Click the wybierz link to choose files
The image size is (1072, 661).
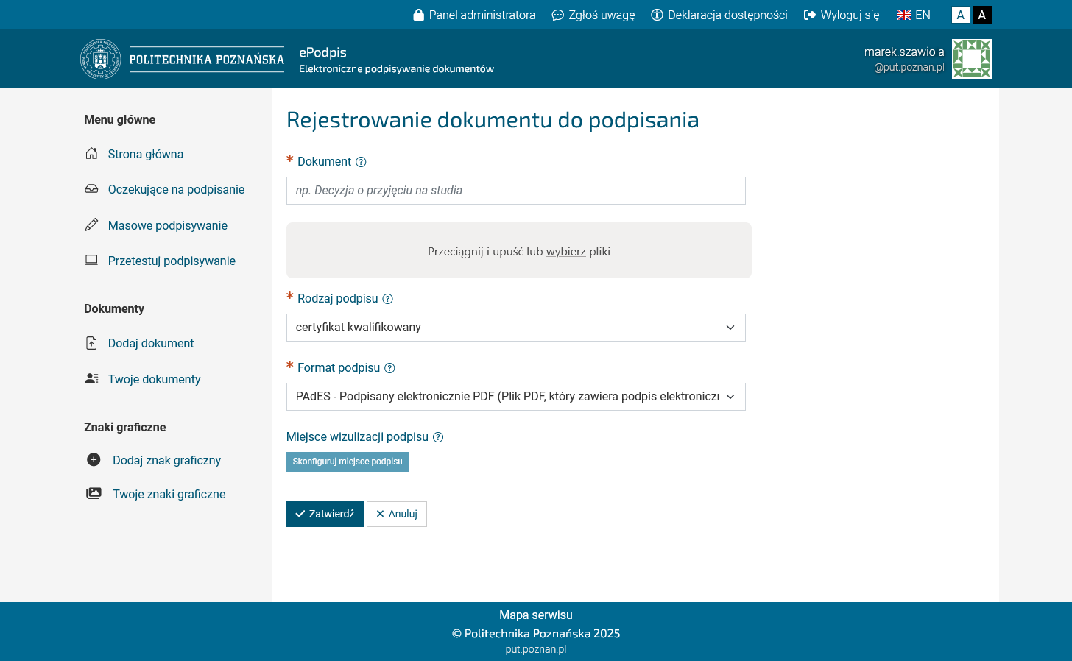(565, 252)
